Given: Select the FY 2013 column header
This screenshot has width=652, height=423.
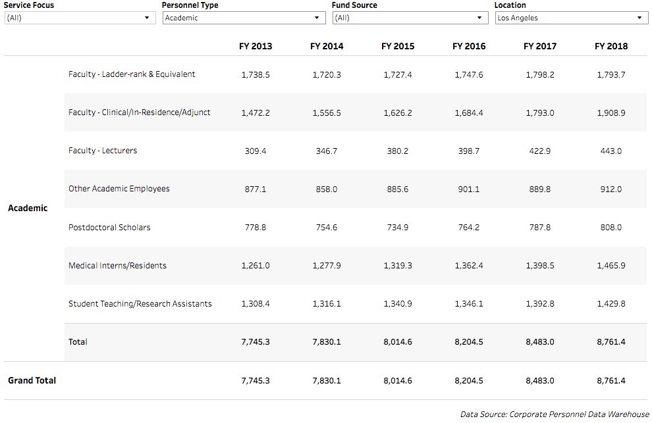Looking at the screenshot, I should click(256, 46).
